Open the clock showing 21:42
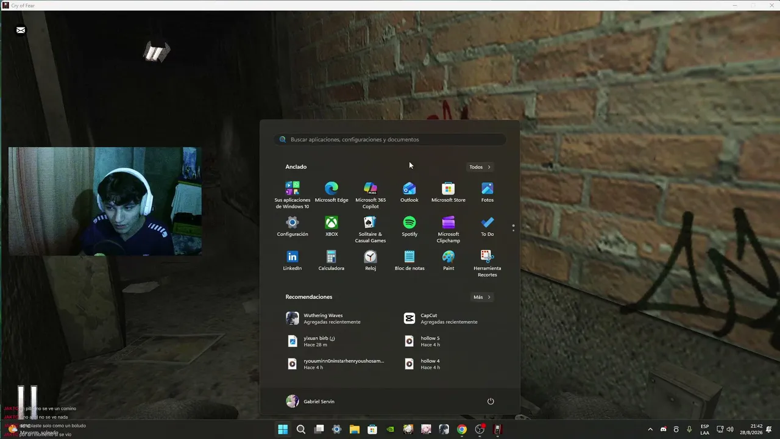This screenshot has width=780, height=439. coord(751,429)
